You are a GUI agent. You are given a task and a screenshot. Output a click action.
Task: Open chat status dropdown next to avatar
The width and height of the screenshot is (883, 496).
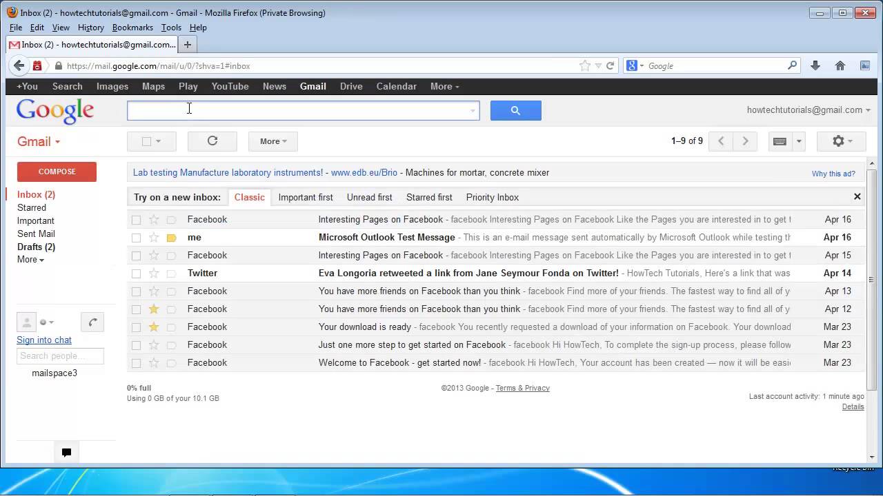point(47,322)
